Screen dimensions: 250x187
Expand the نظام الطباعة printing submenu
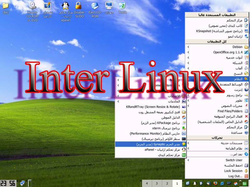(217, 148)
